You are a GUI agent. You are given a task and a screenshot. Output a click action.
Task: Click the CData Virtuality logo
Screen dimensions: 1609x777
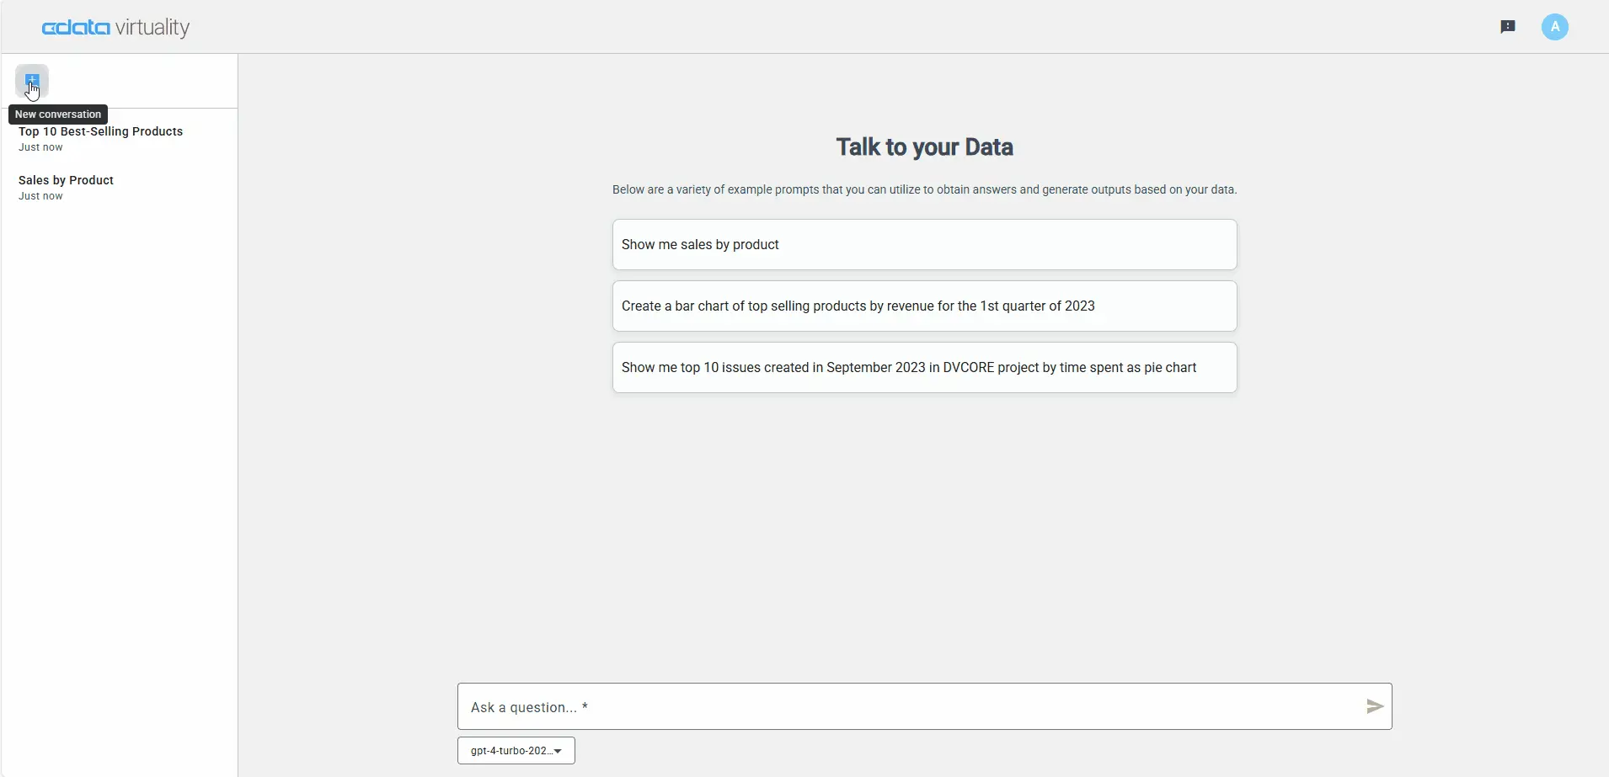(115, 26)
